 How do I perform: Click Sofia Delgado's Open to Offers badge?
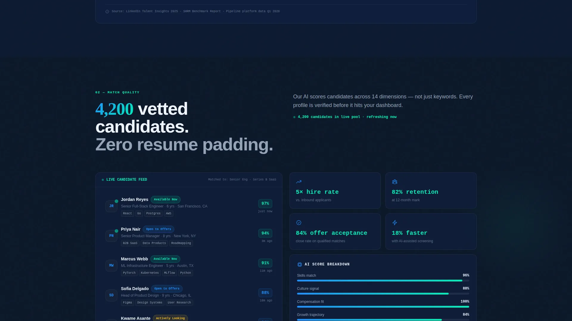point(167,289)
